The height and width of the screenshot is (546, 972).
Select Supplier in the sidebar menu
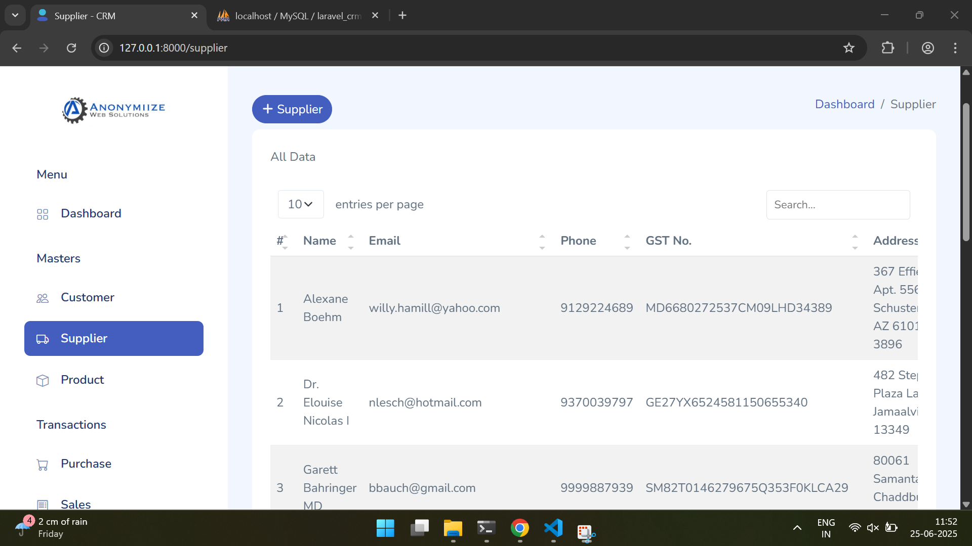pyautogui.click(x=114, y=339)
